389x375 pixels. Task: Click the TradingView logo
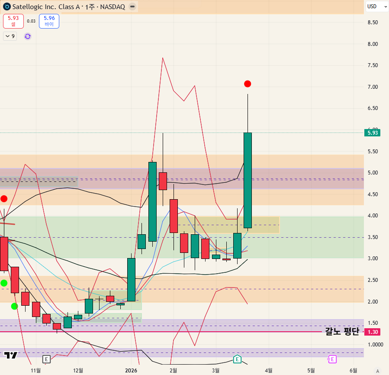point(11,355)
